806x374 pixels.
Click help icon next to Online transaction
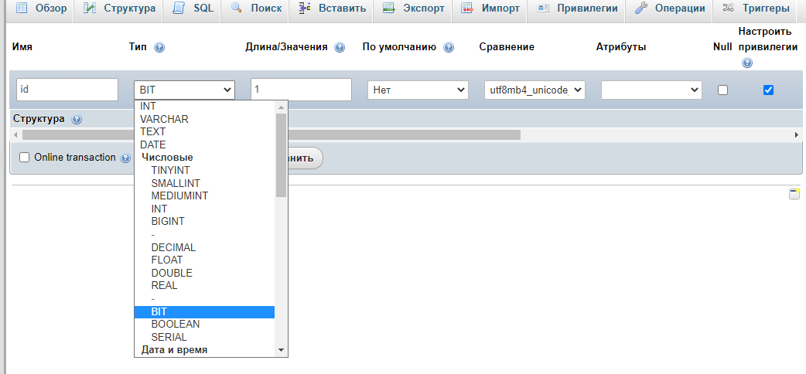pyautogui.click(x=125, y=158)
